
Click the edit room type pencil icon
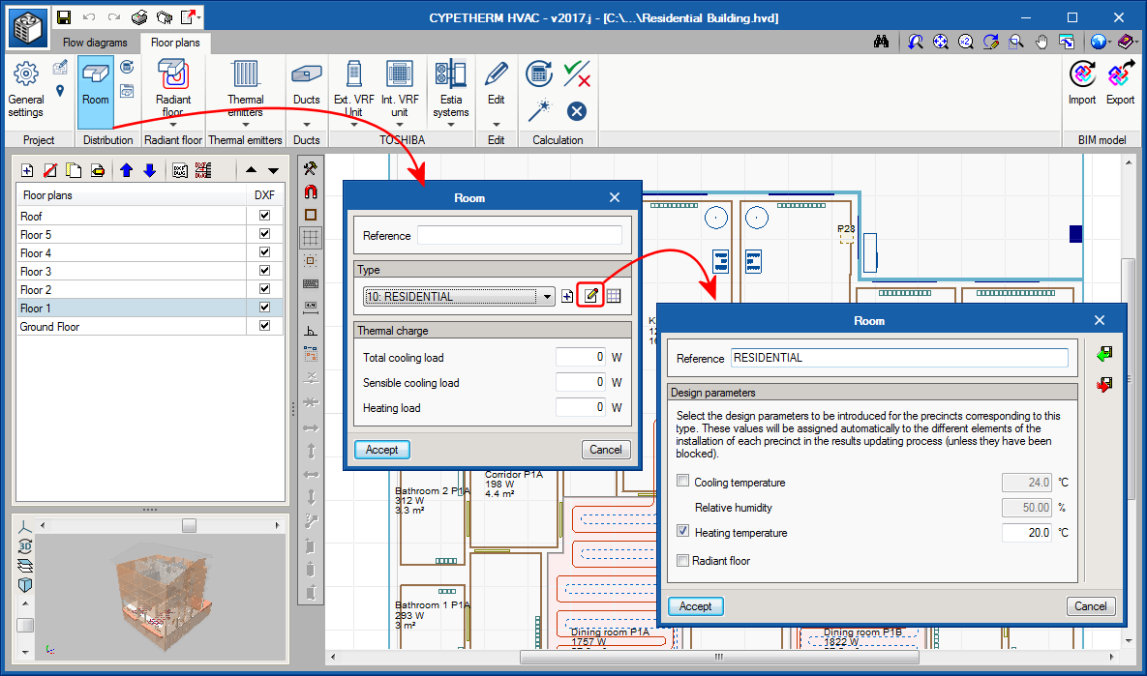pyautogui.click(x=590, y=296)
